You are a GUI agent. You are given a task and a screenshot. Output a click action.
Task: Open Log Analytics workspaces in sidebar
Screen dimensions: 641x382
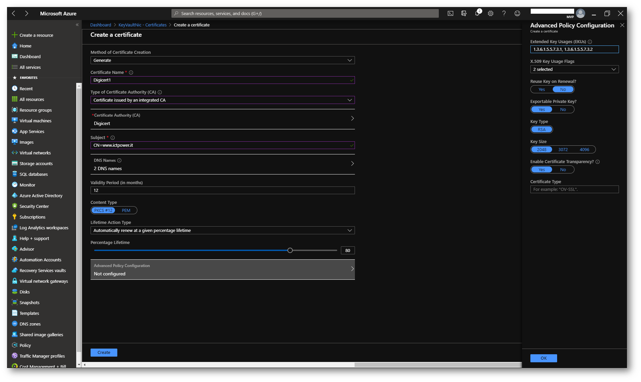[x=44, y=228]
